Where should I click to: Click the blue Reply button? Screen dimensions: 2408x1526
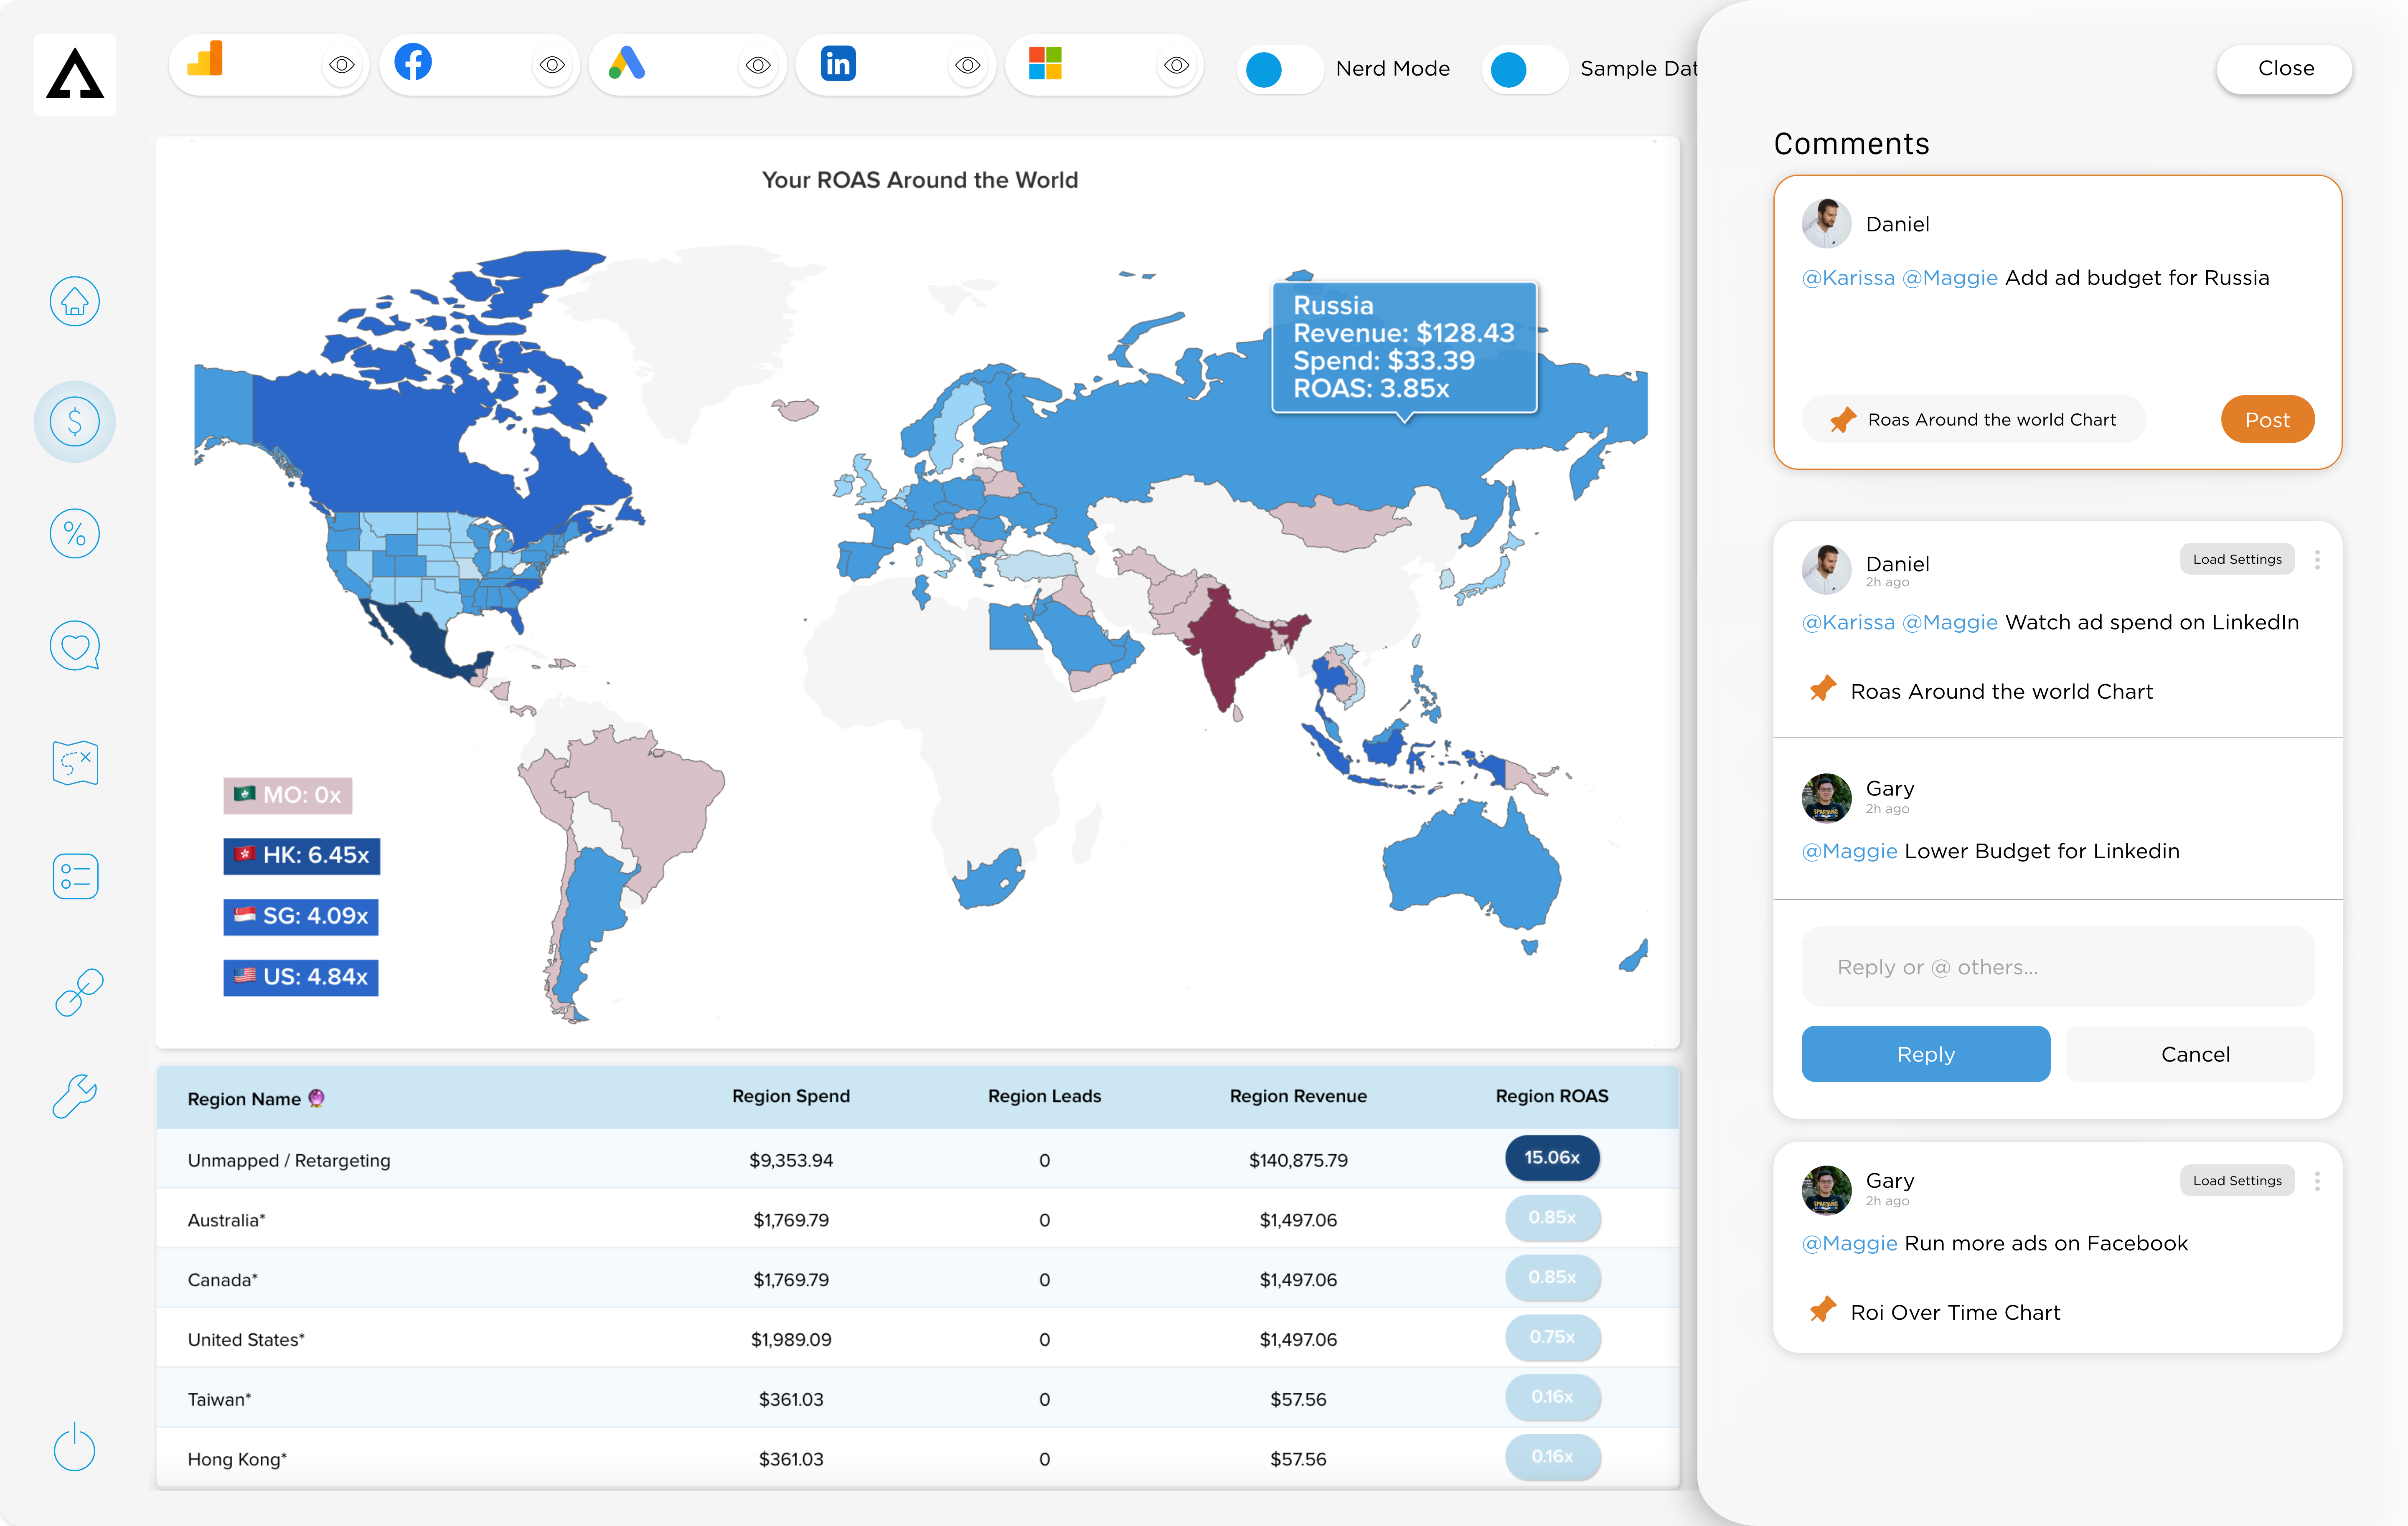(1925, 1055)
